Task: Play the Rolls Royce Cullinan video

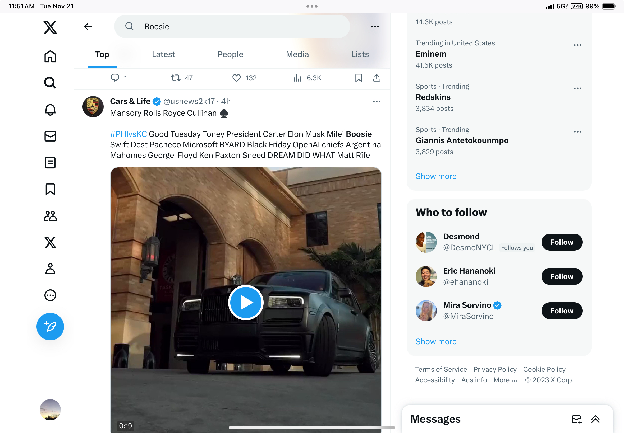Action: pos(246,302)
